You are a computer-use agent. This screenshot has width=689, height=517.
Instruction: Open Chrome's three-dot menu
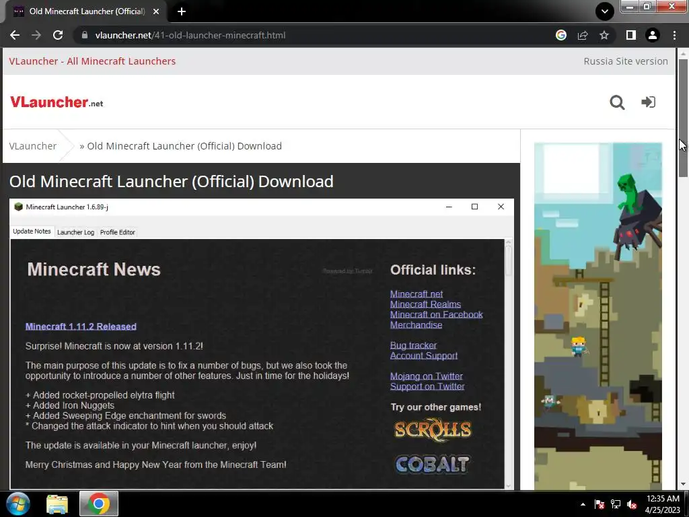click(x=674, y=35)
